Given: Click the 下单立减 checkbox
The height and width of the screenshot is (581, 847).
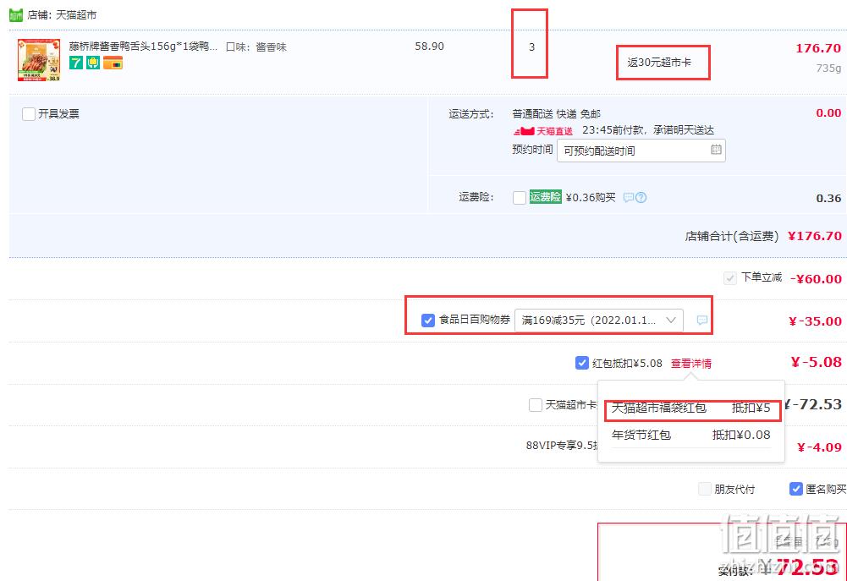Looking at the screenshot, I should click(729, 278).
